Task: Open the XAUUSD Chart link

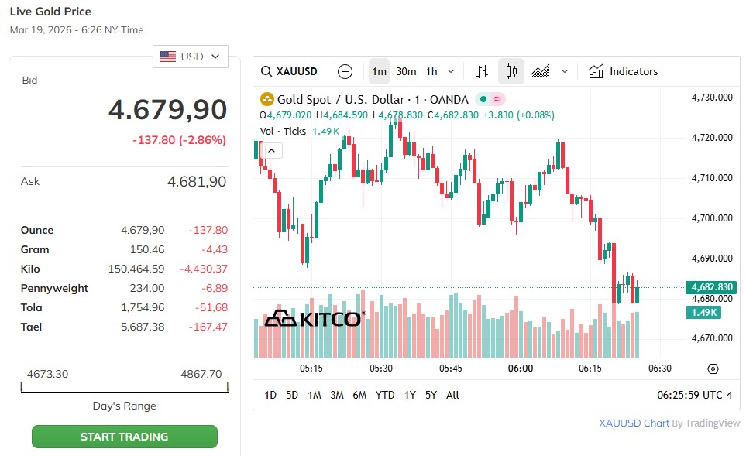Action: pos(634,423)
